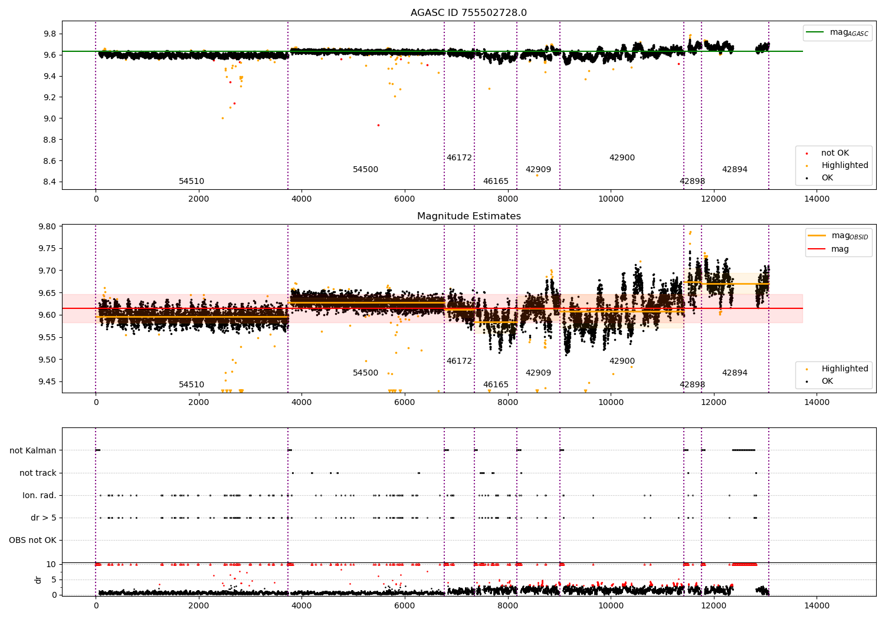The image size is (885, 619).
Task: Click the OK marker in the middle plot legend
Action: tap(807, 381)
